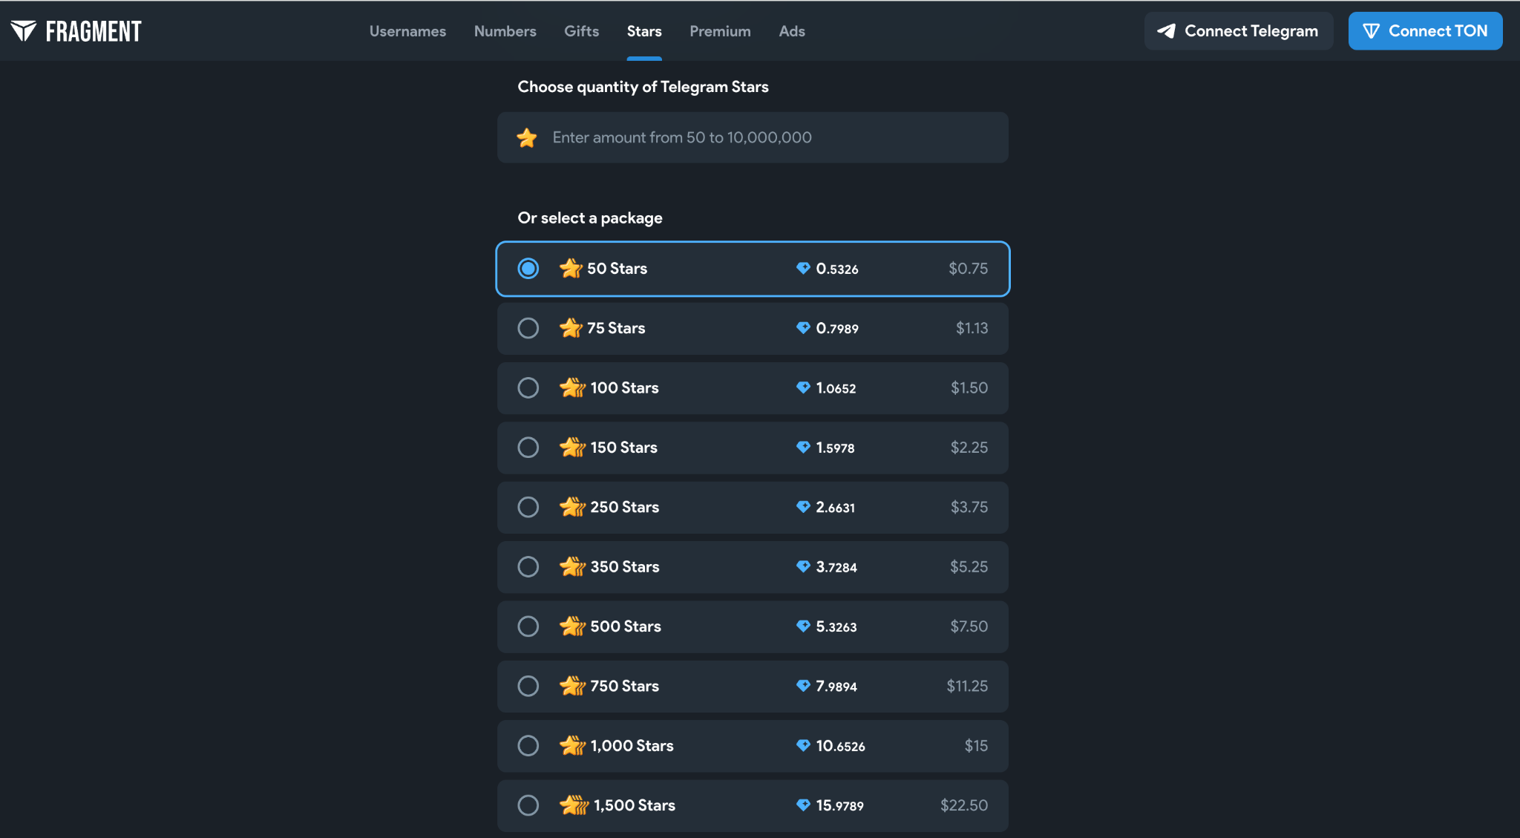1520x838 pixels.
Task: Click the star icon next to 50 Stars
Action: [x=571, y=268]
